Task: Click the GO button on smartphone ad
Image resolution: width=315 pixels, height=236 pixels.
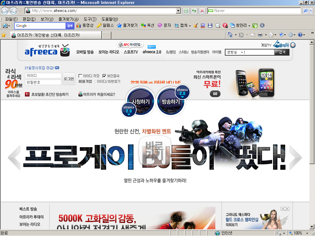Action: pyautogui.click(x=215, y=94)
